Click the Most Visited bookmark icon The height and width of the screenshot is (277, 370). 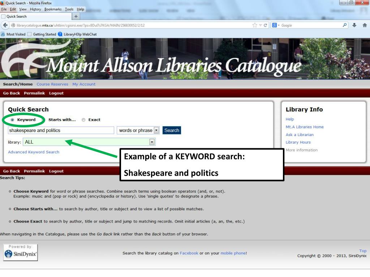(x=3, y=34)
